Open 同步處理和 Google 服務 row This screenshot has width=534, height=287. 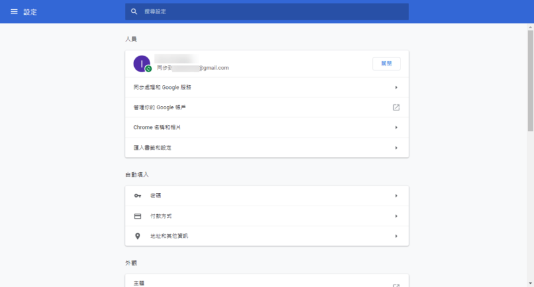(x=266, y=88)
